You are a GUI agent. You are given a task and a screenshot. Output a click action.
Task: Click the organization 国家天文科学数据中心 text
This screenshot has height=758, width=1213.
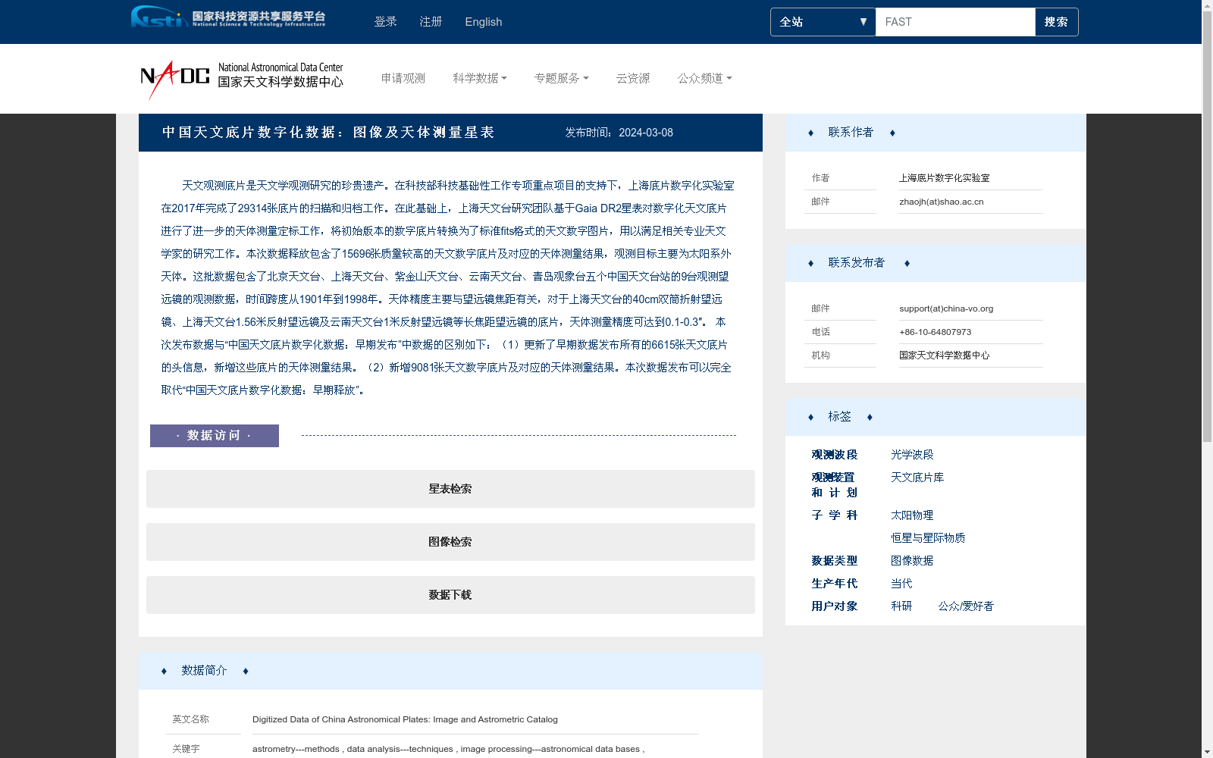coord(945,356)
